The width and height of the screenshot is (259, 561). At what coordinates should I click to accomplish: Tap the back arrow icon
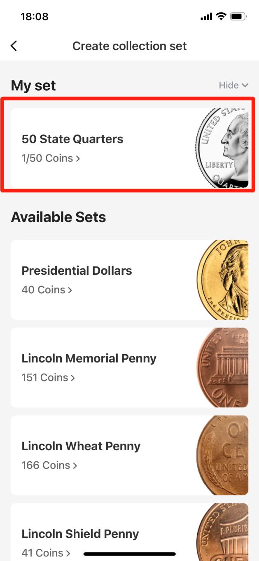pos(14,46)
